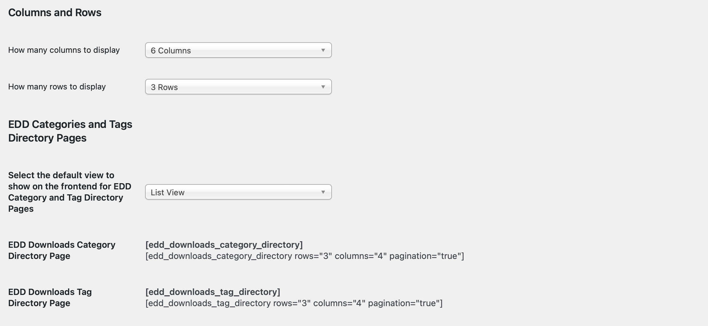Click the tag directory shortcode with pagination
The image size is (708, 326).
[x=294, y=303]
